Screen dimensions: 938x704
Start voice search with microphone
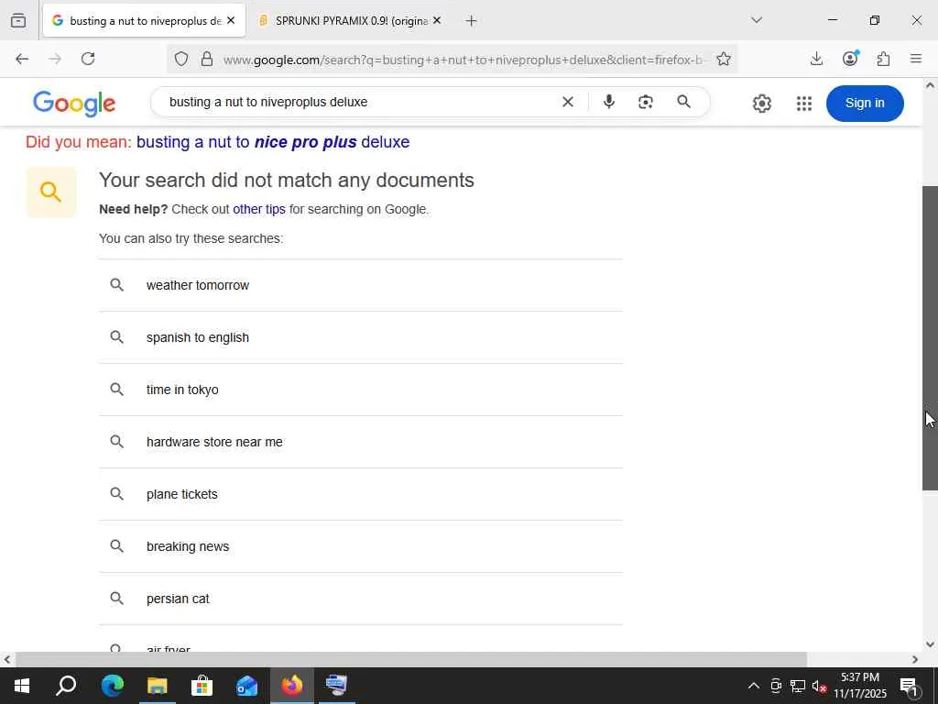pyautogui.click(x=609, y=102)
